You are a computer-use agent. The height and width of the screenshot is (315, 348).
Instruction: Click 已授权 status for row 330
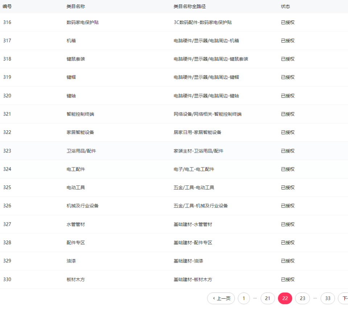(x=288, y=279)
